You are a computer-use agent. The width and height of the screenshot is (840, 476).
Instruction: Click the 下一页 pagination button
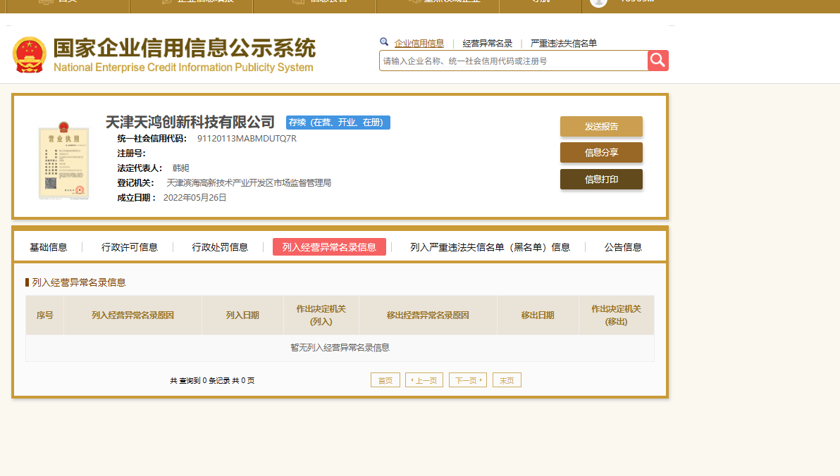[468, 380]
